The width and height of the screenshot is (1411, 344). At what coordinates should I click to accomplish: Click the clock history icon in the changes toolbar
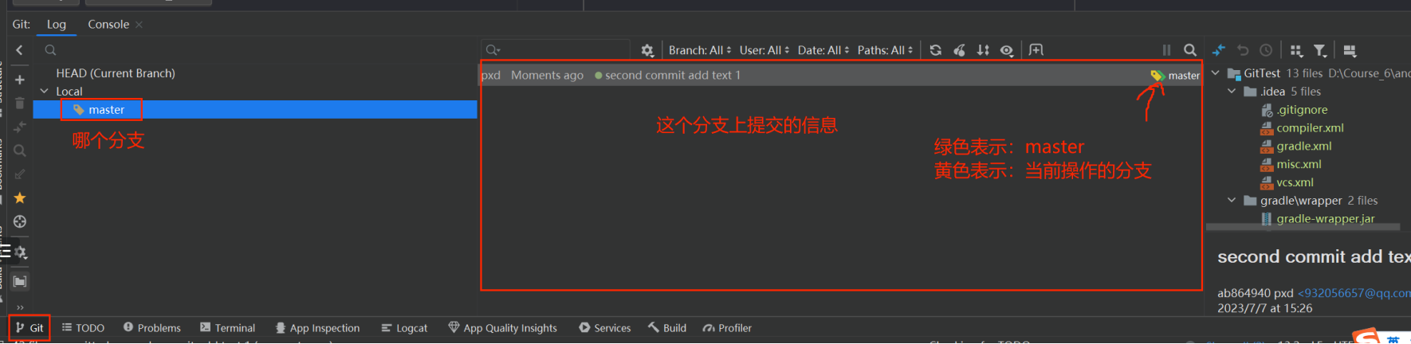coord(1266,50)
